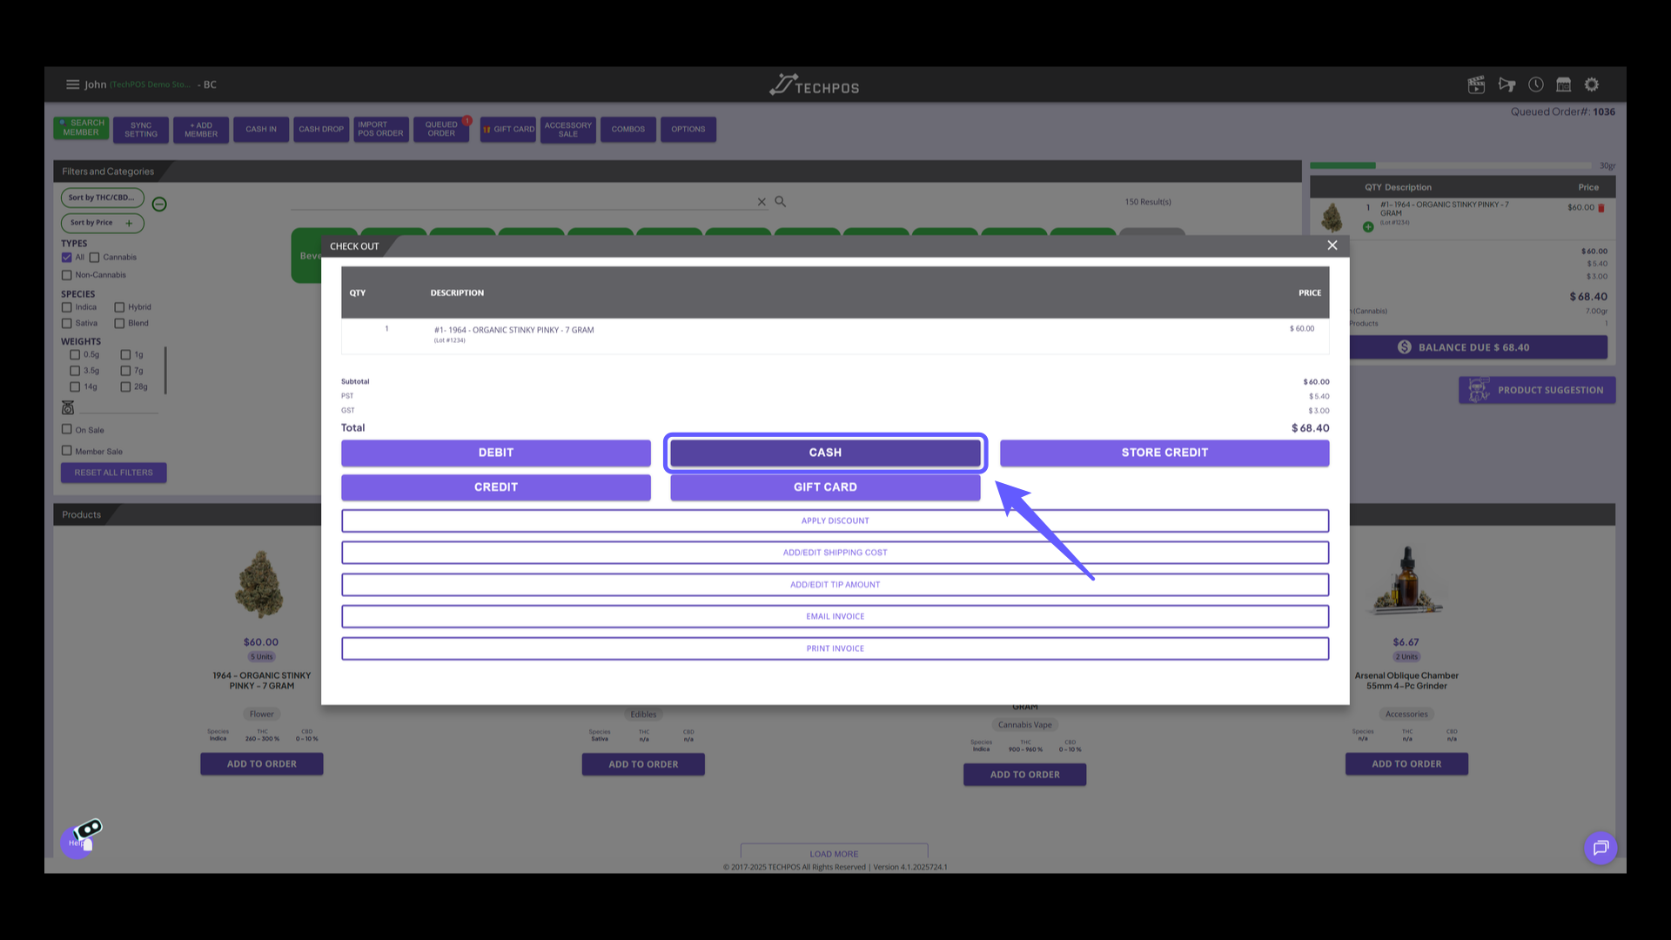This screenshot has height=940, width=1671.
Task: Open the hamburger menu next to John
Action: coord(72,84)
